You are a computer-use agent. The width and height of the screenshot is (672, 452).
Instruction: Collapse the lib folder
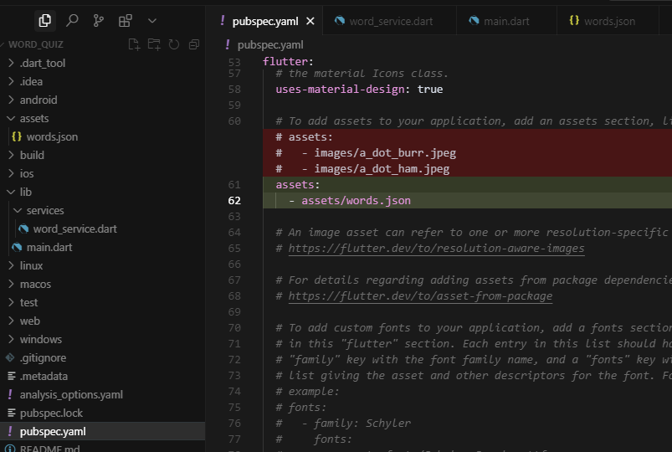tap(103, 193)
